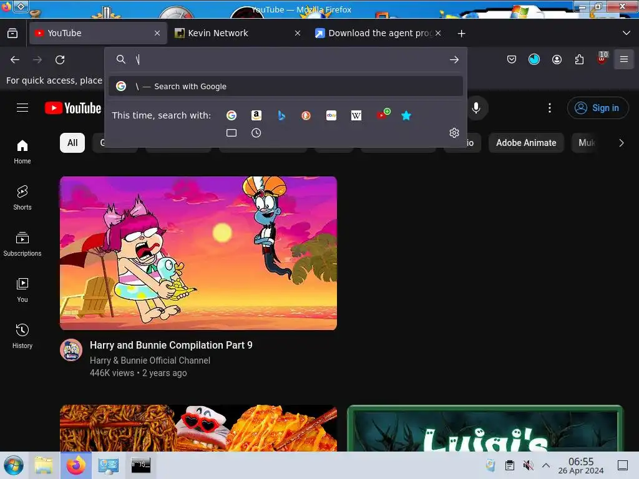
Task: Select the Adobe Animate filter chip
Action: [526, 143]
